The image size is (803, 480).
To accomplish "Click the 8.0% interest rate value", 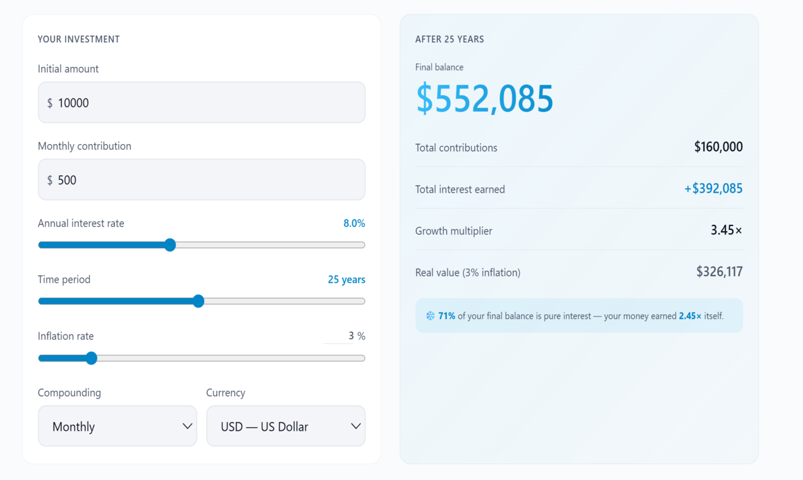I will tap(354, 224).
